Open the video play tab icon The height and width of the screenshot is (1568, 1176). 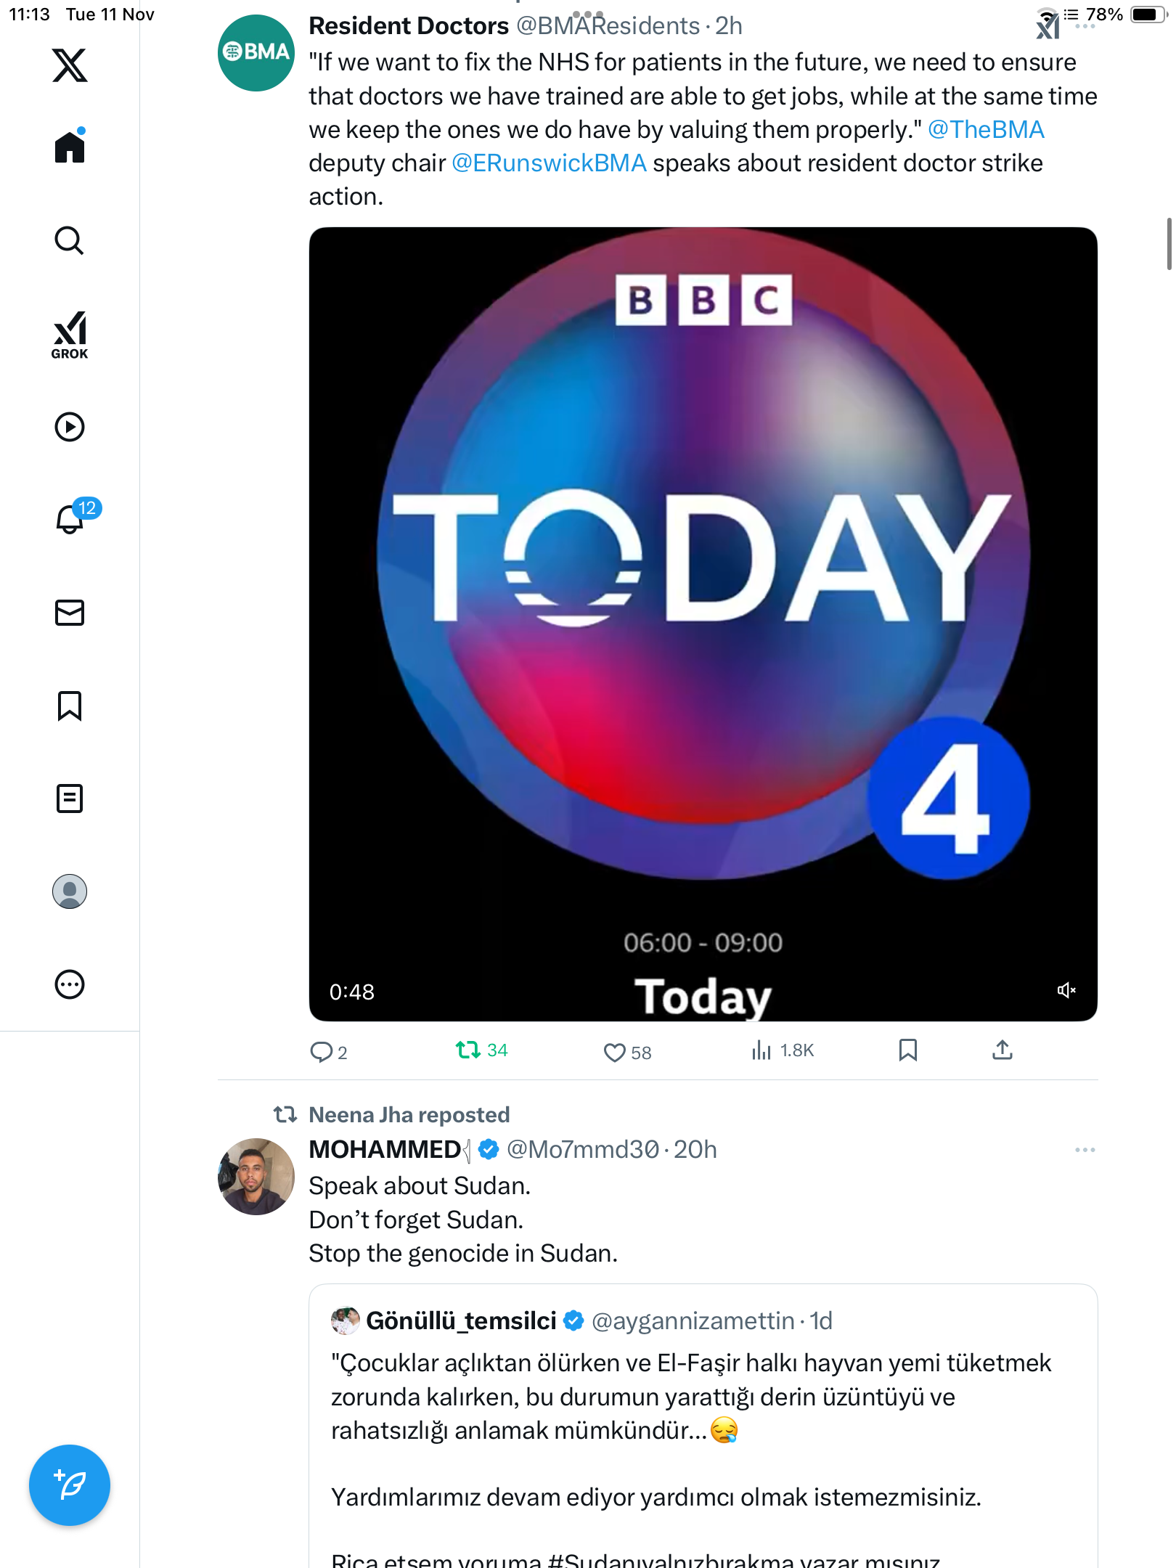70,427
